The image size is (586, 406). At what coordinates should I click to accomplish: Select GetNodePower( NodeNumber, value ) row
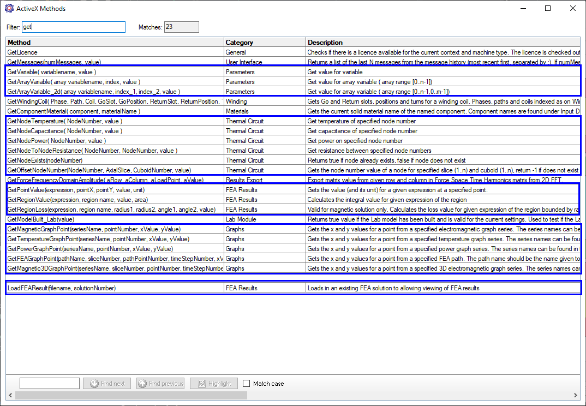click(293, 141)
